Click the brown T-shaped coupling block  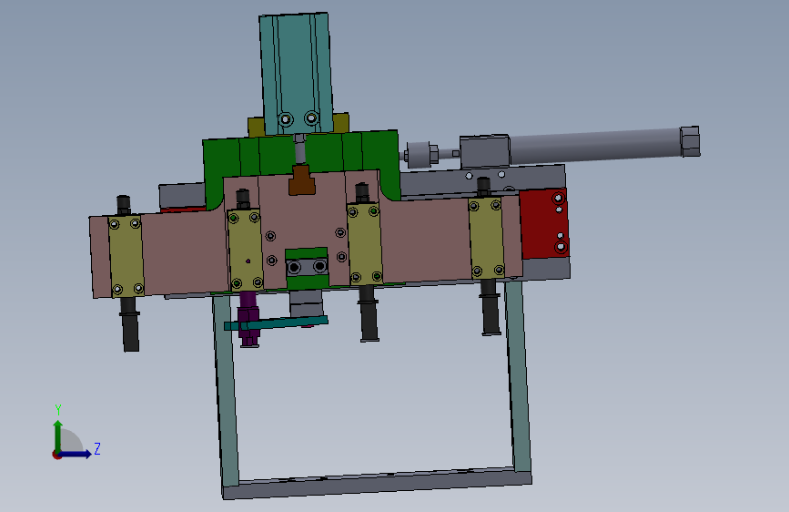(302, 181)
